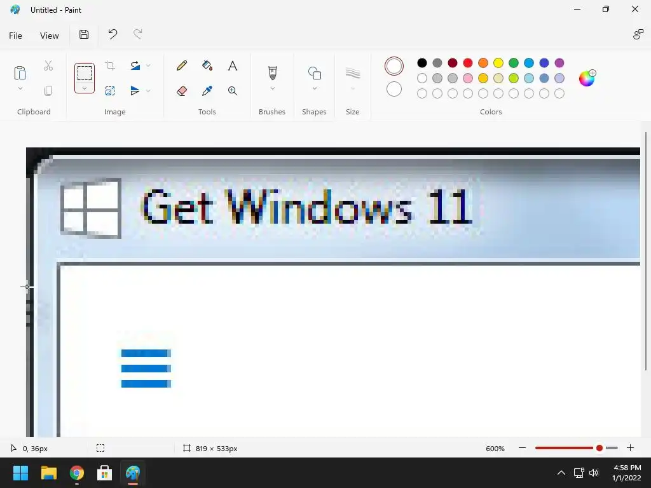The width and height of the screenshot is (651, 488).
Task: Expand the Flip dropdown arrow
Action: [148, 91]
